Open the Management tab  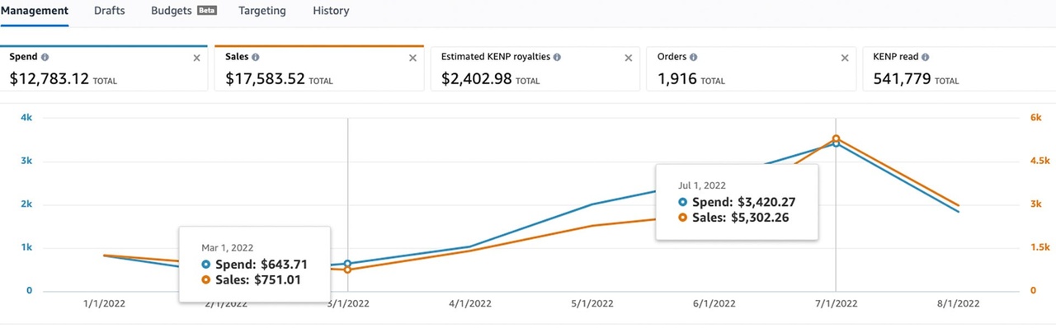click(x=34, y=11)
